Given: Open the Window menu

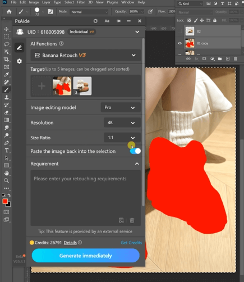Looking at the screenshot, I should click(127, 2).
